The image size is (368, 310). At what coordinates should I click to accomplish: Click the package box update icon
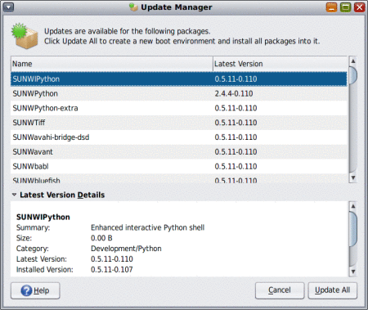tap(25, 36)
